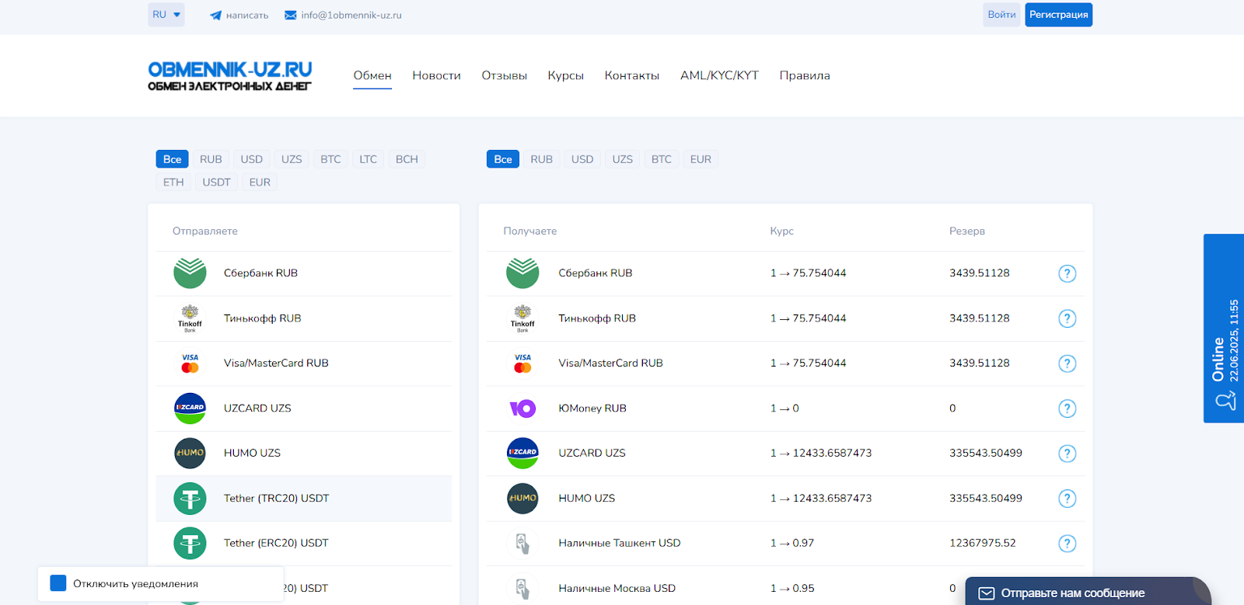This screenshot has width=1244, height=605.
Task: Choose ЮMoney RUB to receive
Action: [x=785, y=409]
